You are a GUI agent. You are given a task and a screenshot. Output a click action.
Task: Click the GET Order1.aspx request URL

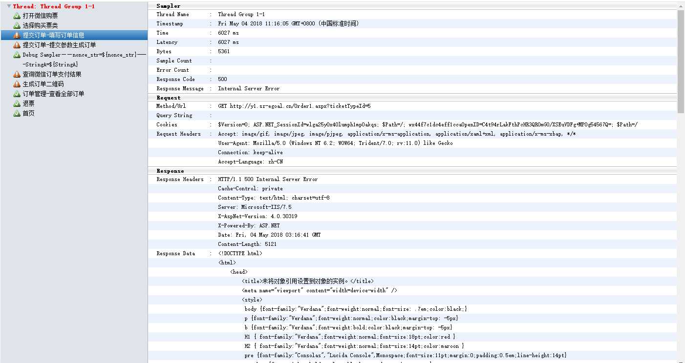pos(294,106)
